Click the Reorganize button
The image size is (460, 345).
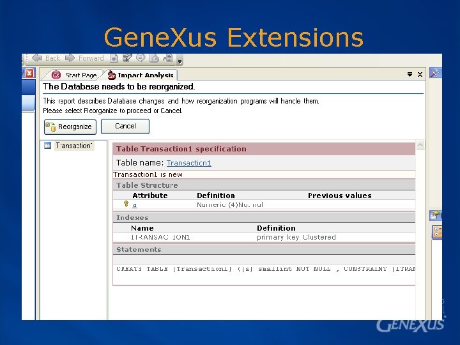[x=70, y=127]
